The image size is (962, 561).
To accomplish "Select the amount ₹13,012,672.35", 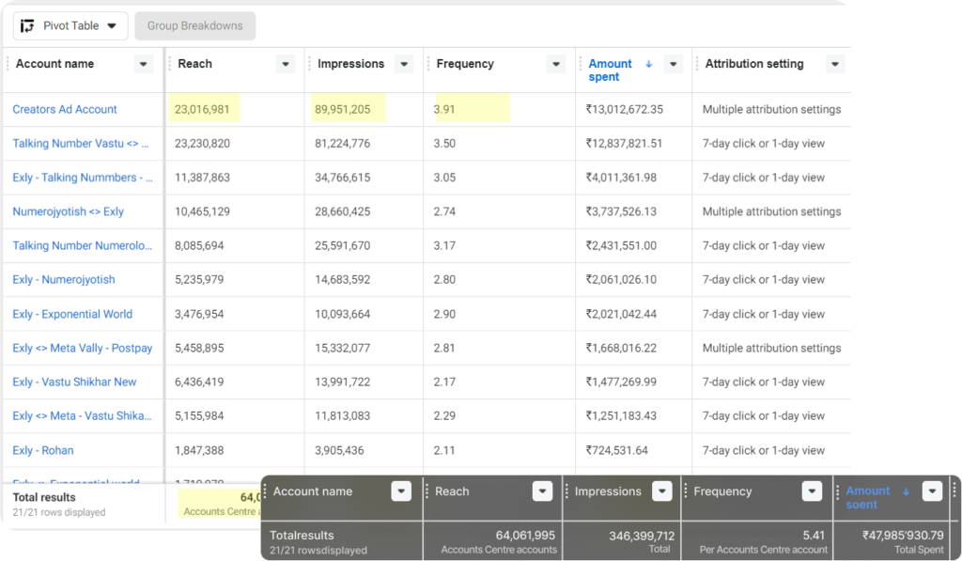I will [x=624, y=109].
